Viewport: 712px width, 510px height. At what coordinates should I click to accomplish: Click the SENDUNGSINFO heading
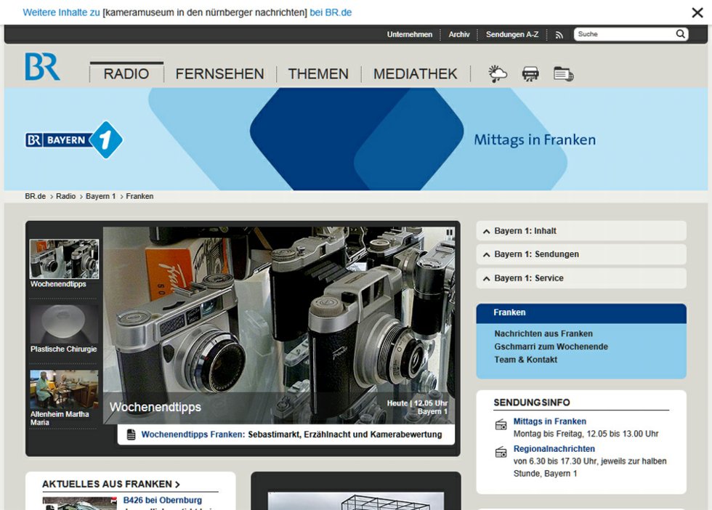tap(532, 402)
